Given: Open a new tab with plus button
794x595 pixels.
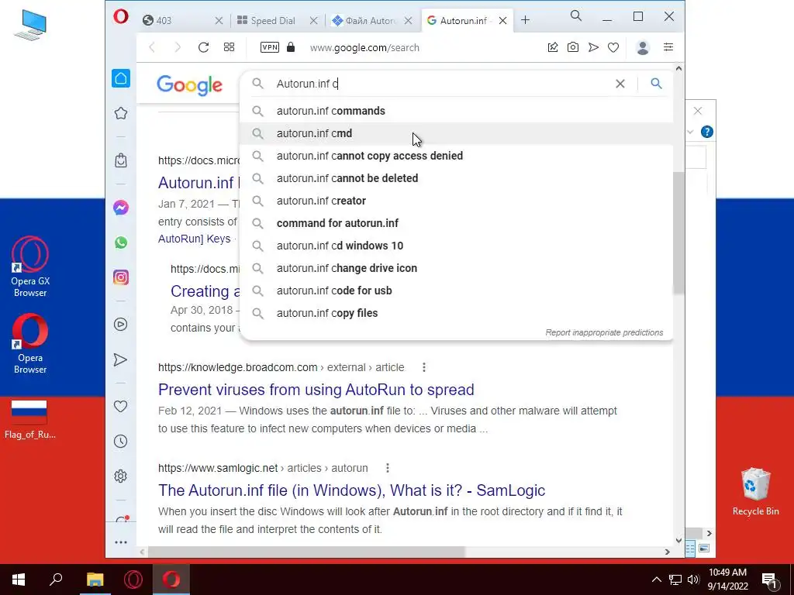Looking at the screenshot, I should click(525, 20).
